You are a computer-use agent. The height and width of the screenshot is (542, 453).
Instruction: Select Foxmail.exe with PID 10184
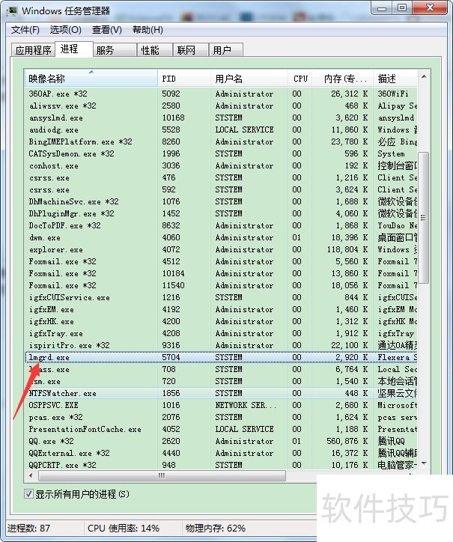(221, 273)
